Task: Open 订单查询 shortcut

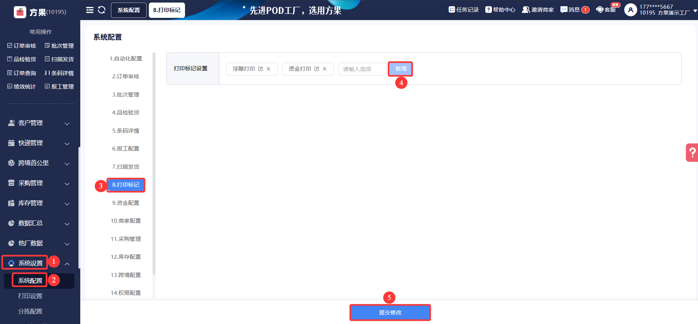Action: pyautogui.click(x=22, y=73)
